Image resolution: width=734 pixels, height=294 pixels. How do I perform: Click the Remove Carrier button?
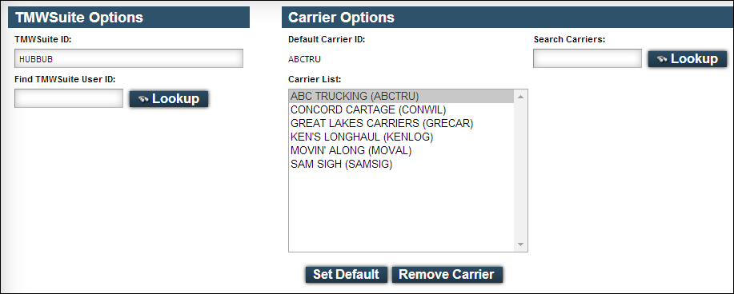pyautogui.click(x=447, y=274)
